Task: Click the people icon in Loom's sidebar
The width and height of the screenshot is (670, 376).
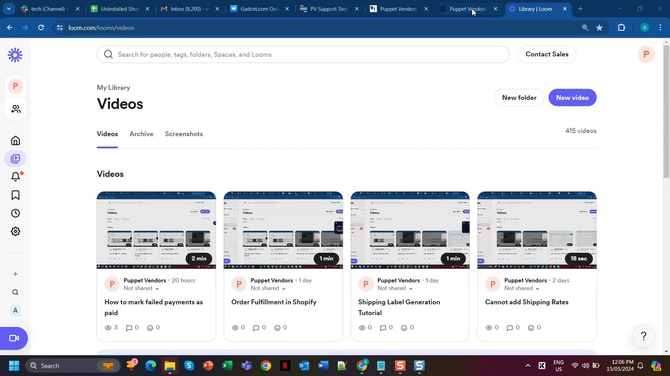Action: point(16,109)
